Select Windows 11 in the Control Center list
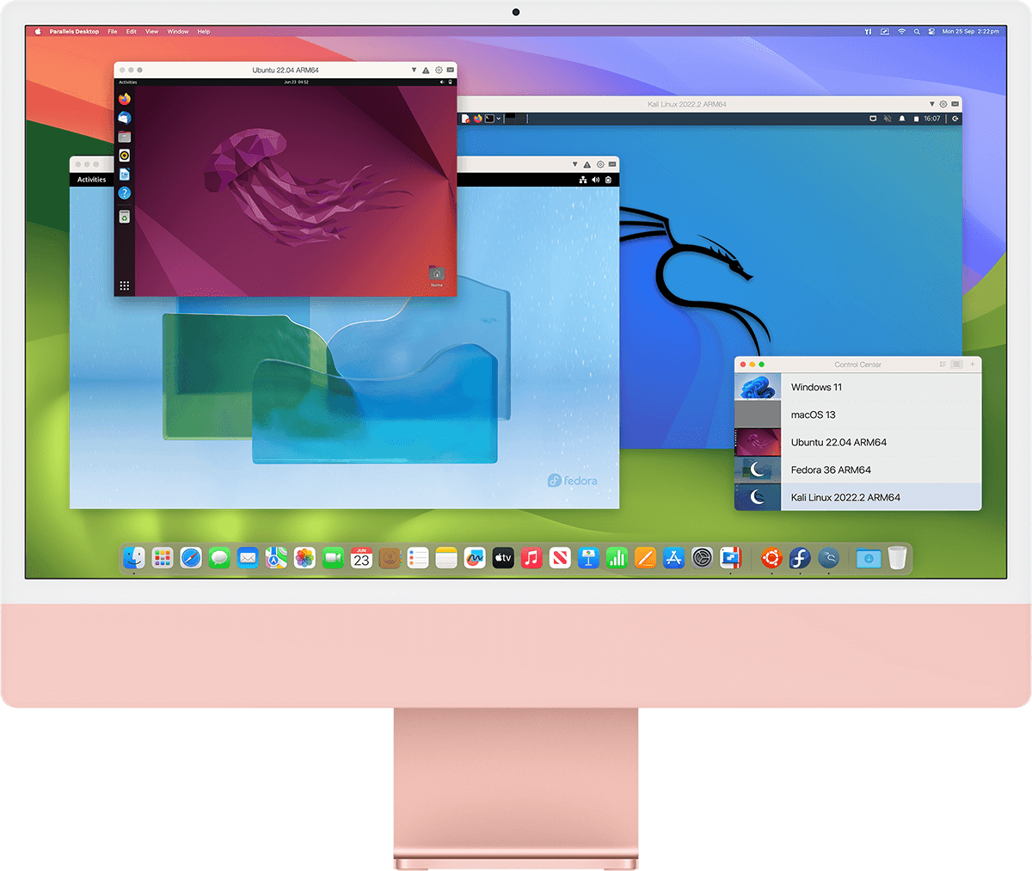 (x=815, y=387)
